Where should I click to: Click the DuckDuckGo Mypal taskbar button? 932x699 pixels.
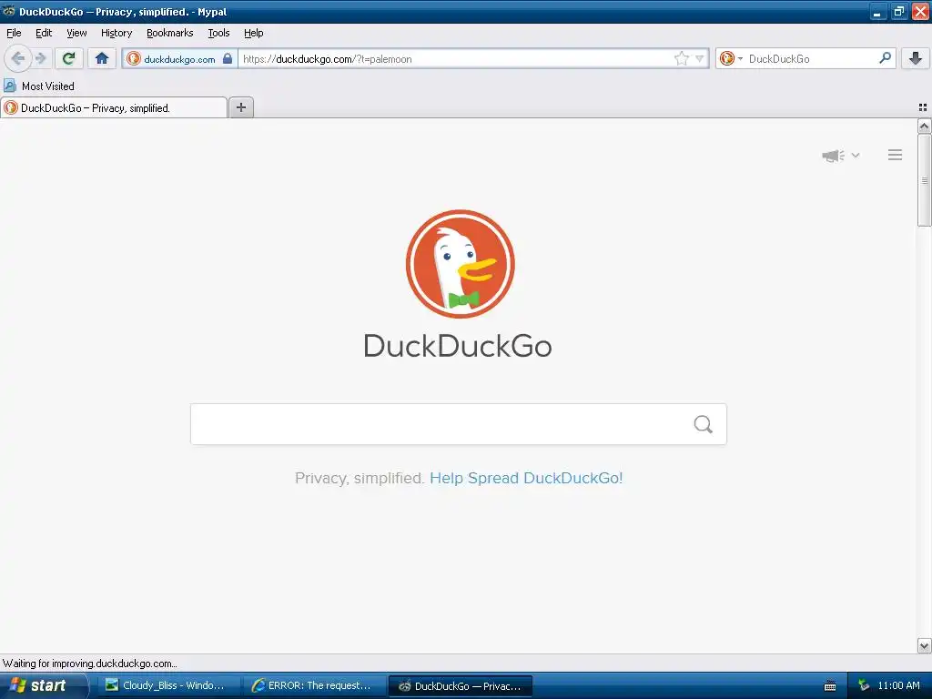click(x=460, y=685)
